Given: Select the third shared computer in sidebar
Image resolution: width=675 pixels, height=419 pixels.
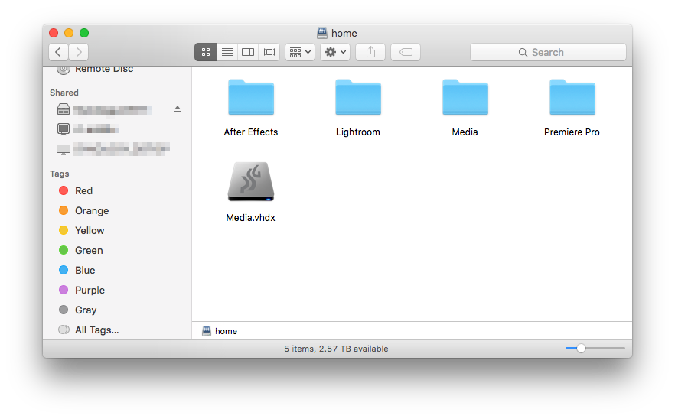Looking at the screenshot, I should coord(113,149).
